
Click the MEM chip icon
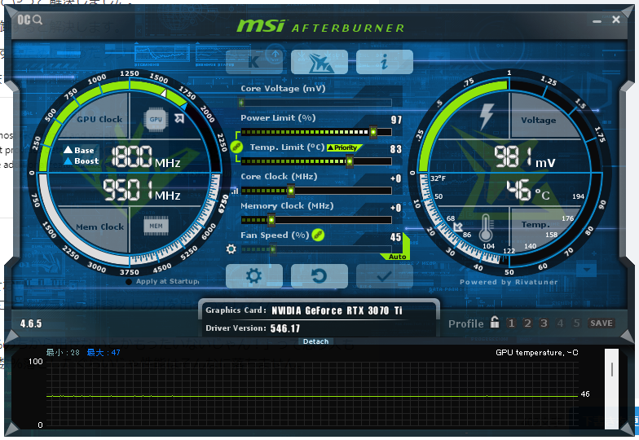coord(156,226)
